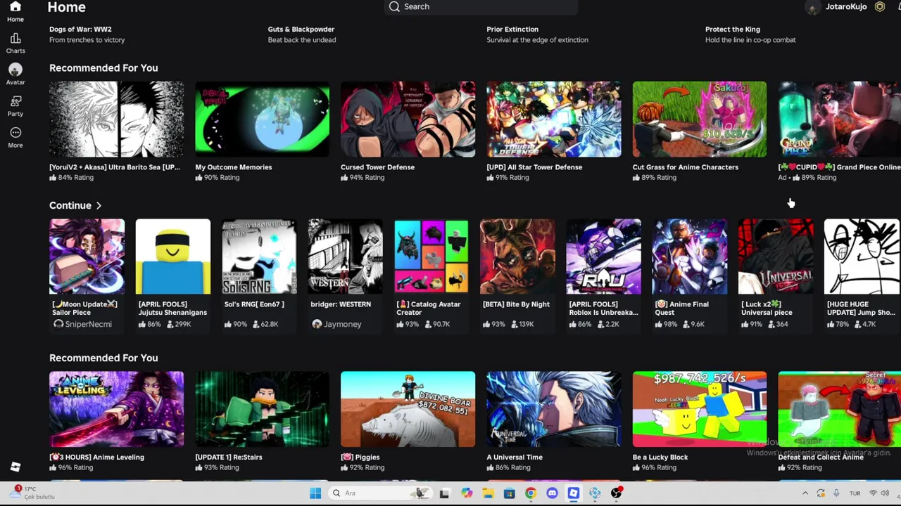
Task: Open Discord from the taskbar
Action: pyautogui.click(x=552, y=493)
